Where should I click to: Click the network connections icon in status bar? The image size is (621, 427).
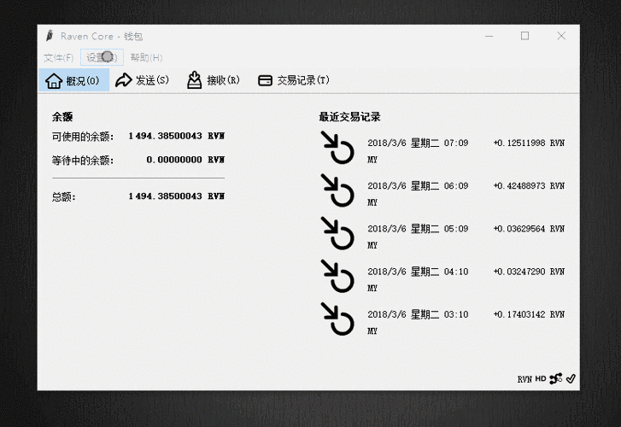(x=556, y=378)
